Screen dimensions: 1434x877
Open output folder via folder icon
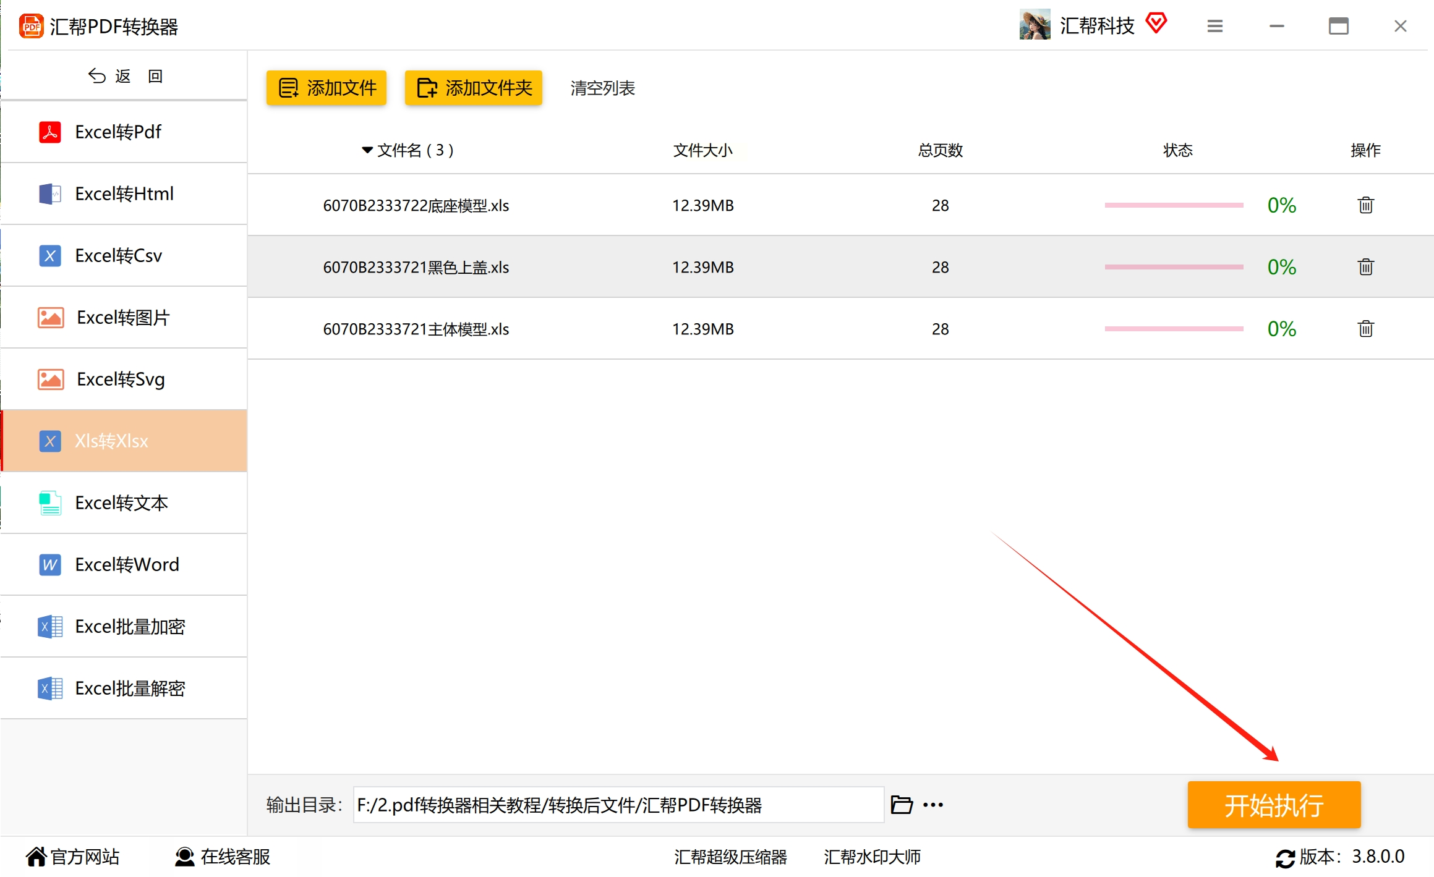click(902, 805)
